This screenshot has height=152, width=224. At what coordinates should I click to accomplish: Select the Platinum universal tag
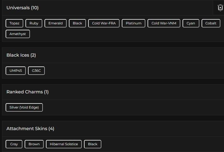coord(134,23)
